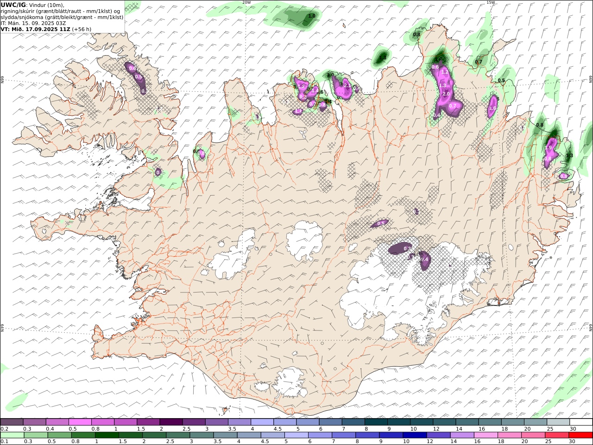Click the pale green 0.1 swatch in lower scale
The height and width of the screenshot is (445, 593).
click(13, 435)
